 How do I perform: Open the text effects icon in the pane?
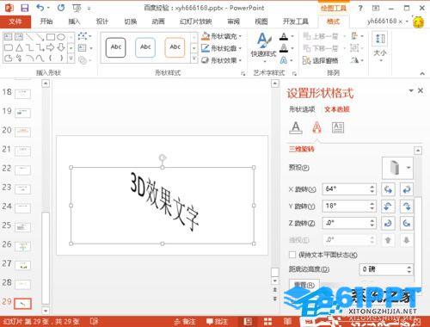point(316,127)
